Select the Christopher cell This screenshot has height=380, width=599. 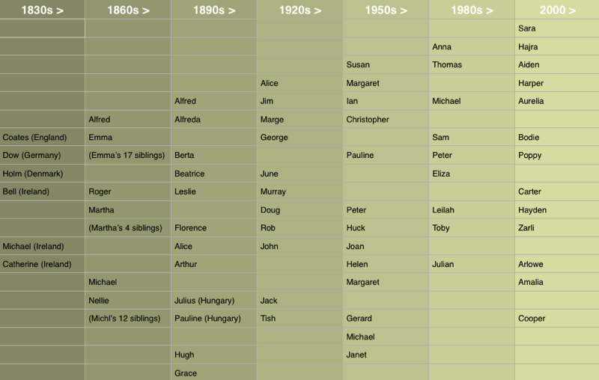coord(368,120)
